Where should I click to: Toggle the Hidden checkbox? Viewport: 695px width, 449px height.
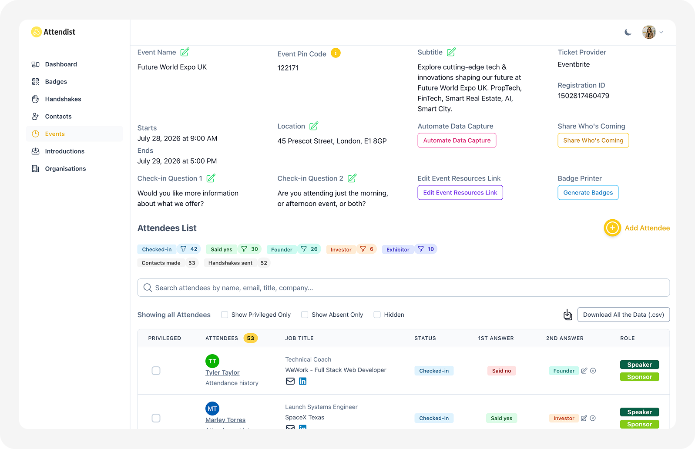377,315
